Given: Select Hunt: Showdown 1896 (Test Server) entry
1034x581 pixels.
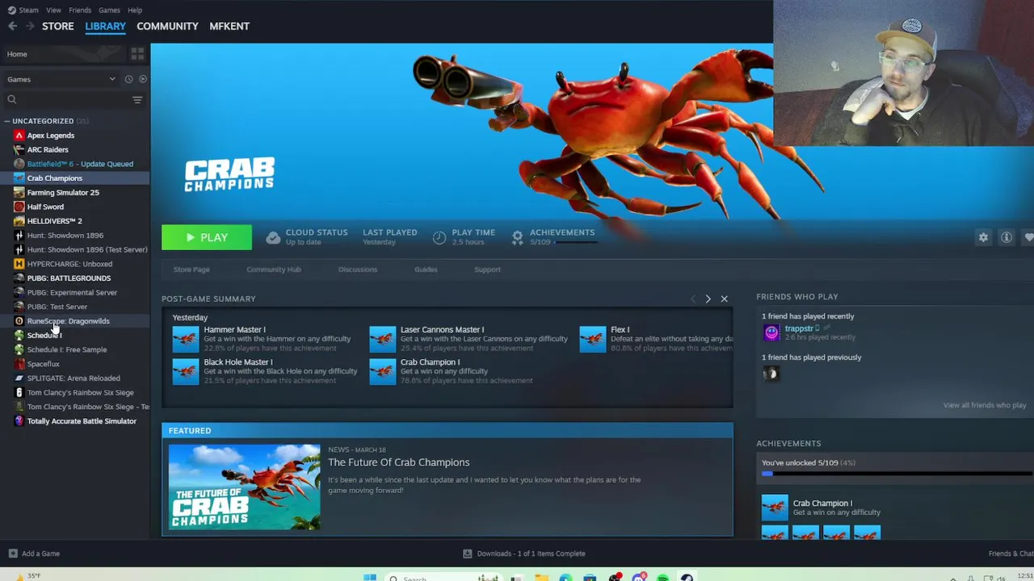Looking at the screenshot, I should [x=87, y=249].
